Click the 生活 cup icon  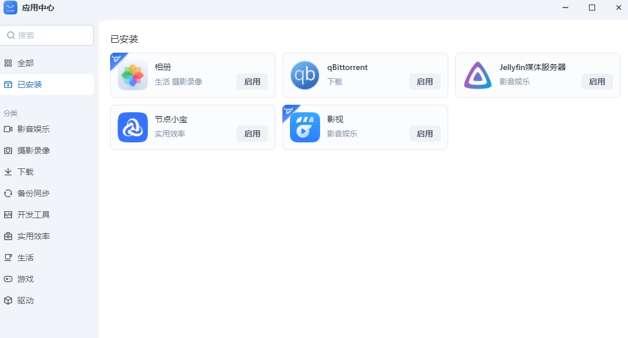[x=8, y=258]
